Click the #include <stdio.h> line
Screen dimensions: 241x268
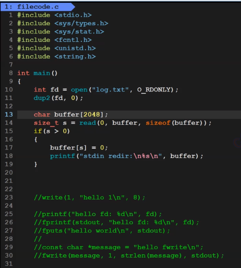pos(54,15)
